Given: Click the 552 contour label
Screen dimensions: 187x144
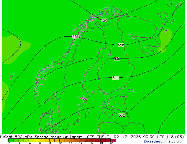Looking at the screenshot, I should 122,115.
